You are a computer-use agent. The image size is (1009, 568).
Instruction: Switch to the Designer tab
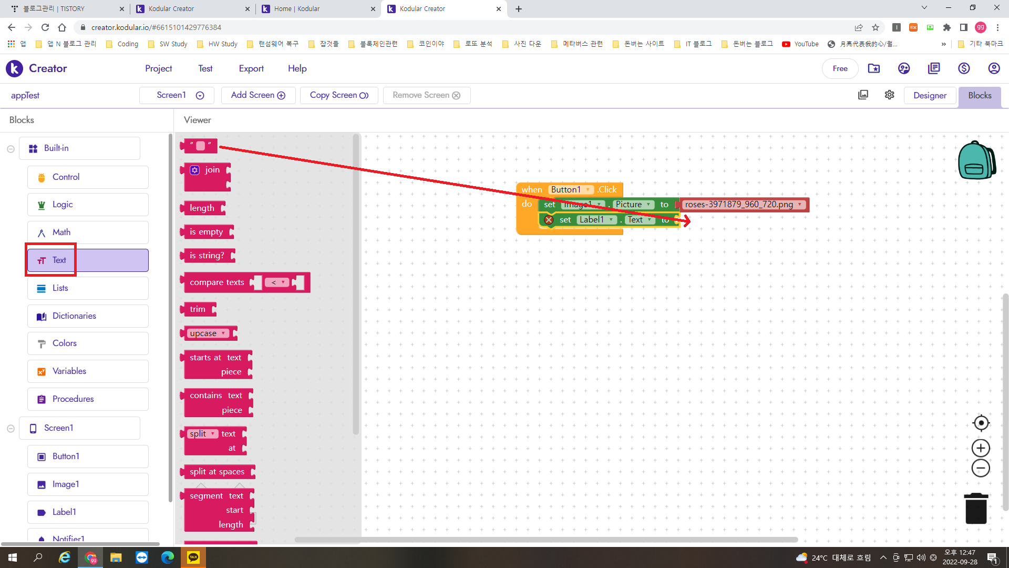coord(930,95)
